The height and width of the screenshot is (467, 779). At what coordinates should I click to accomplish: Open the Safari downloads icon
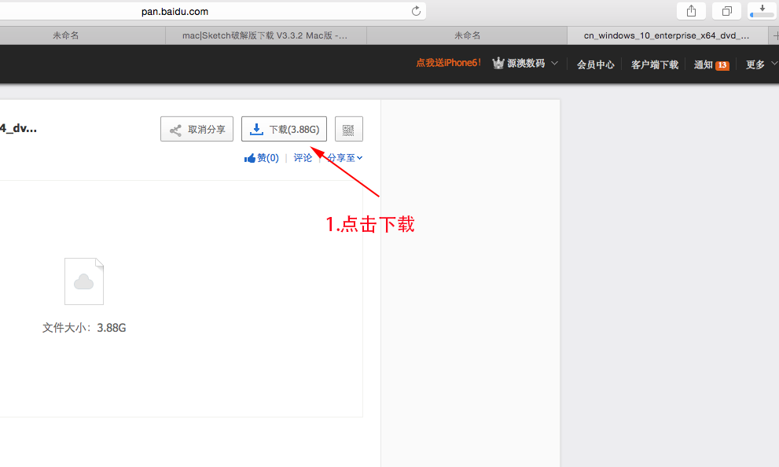point(762,11)
